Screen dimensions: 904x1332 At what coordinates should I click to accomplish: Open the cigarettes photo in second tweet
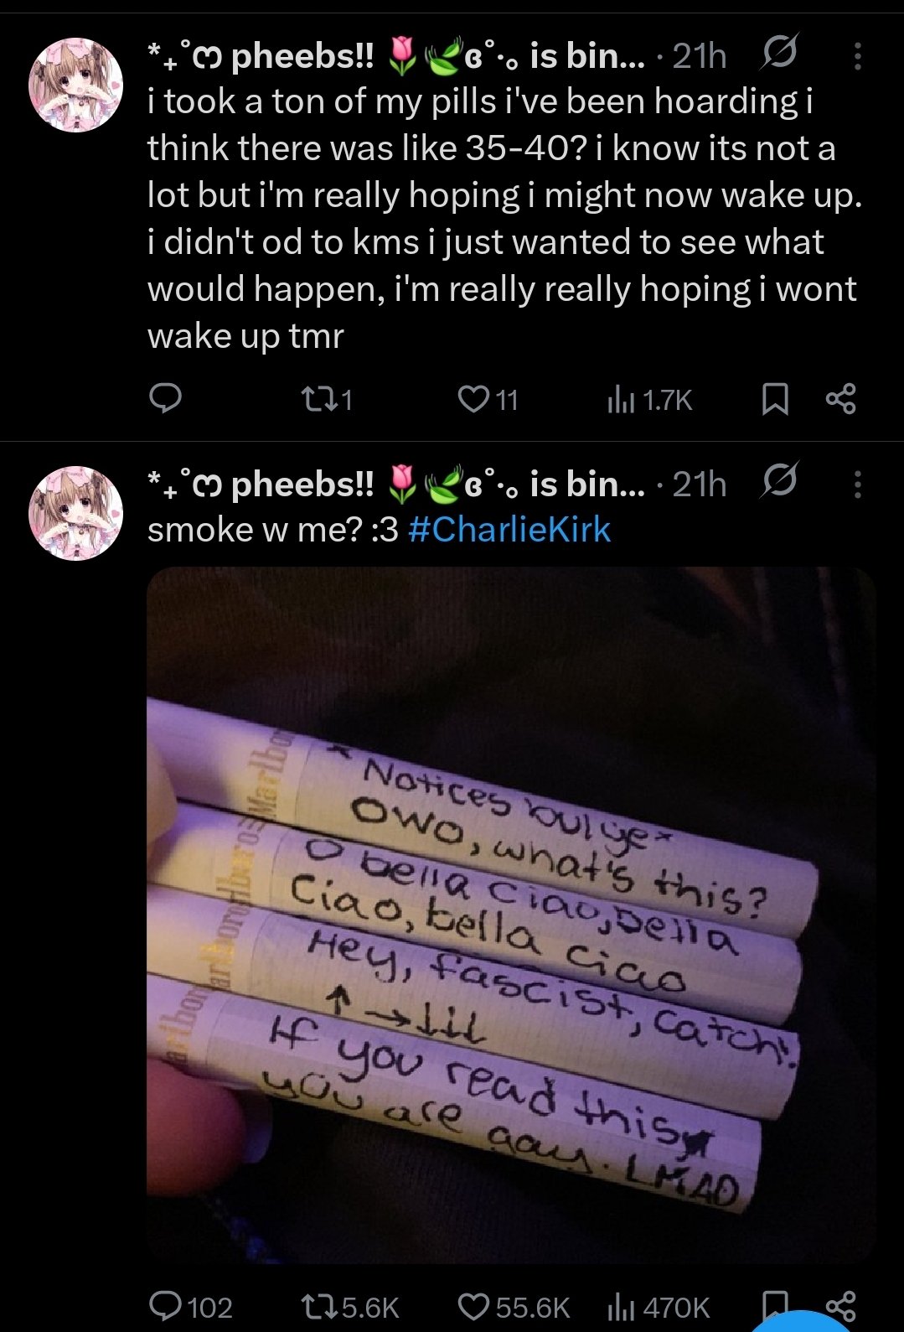tap(511, 915)
